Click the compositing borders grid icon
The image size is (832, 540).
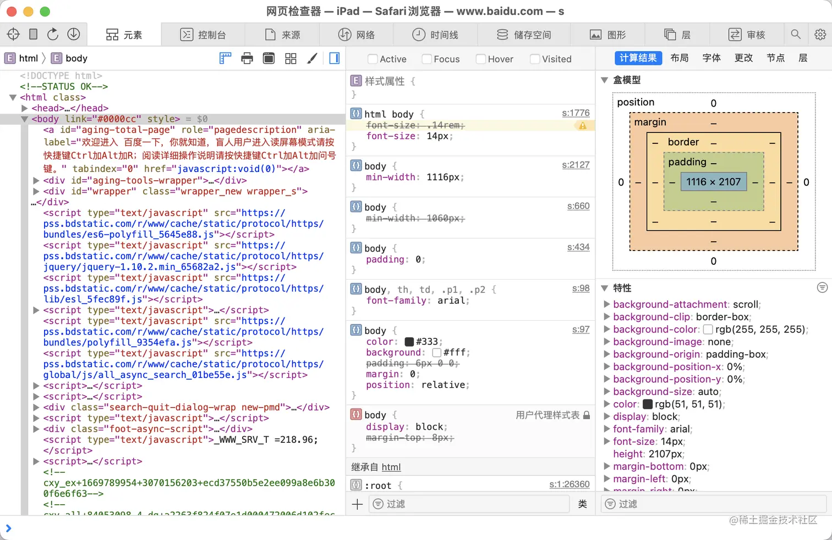[291, 58]
